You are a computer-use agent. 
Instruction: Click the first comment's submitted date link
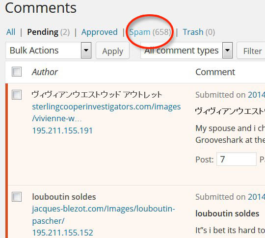tap(256, 95)
